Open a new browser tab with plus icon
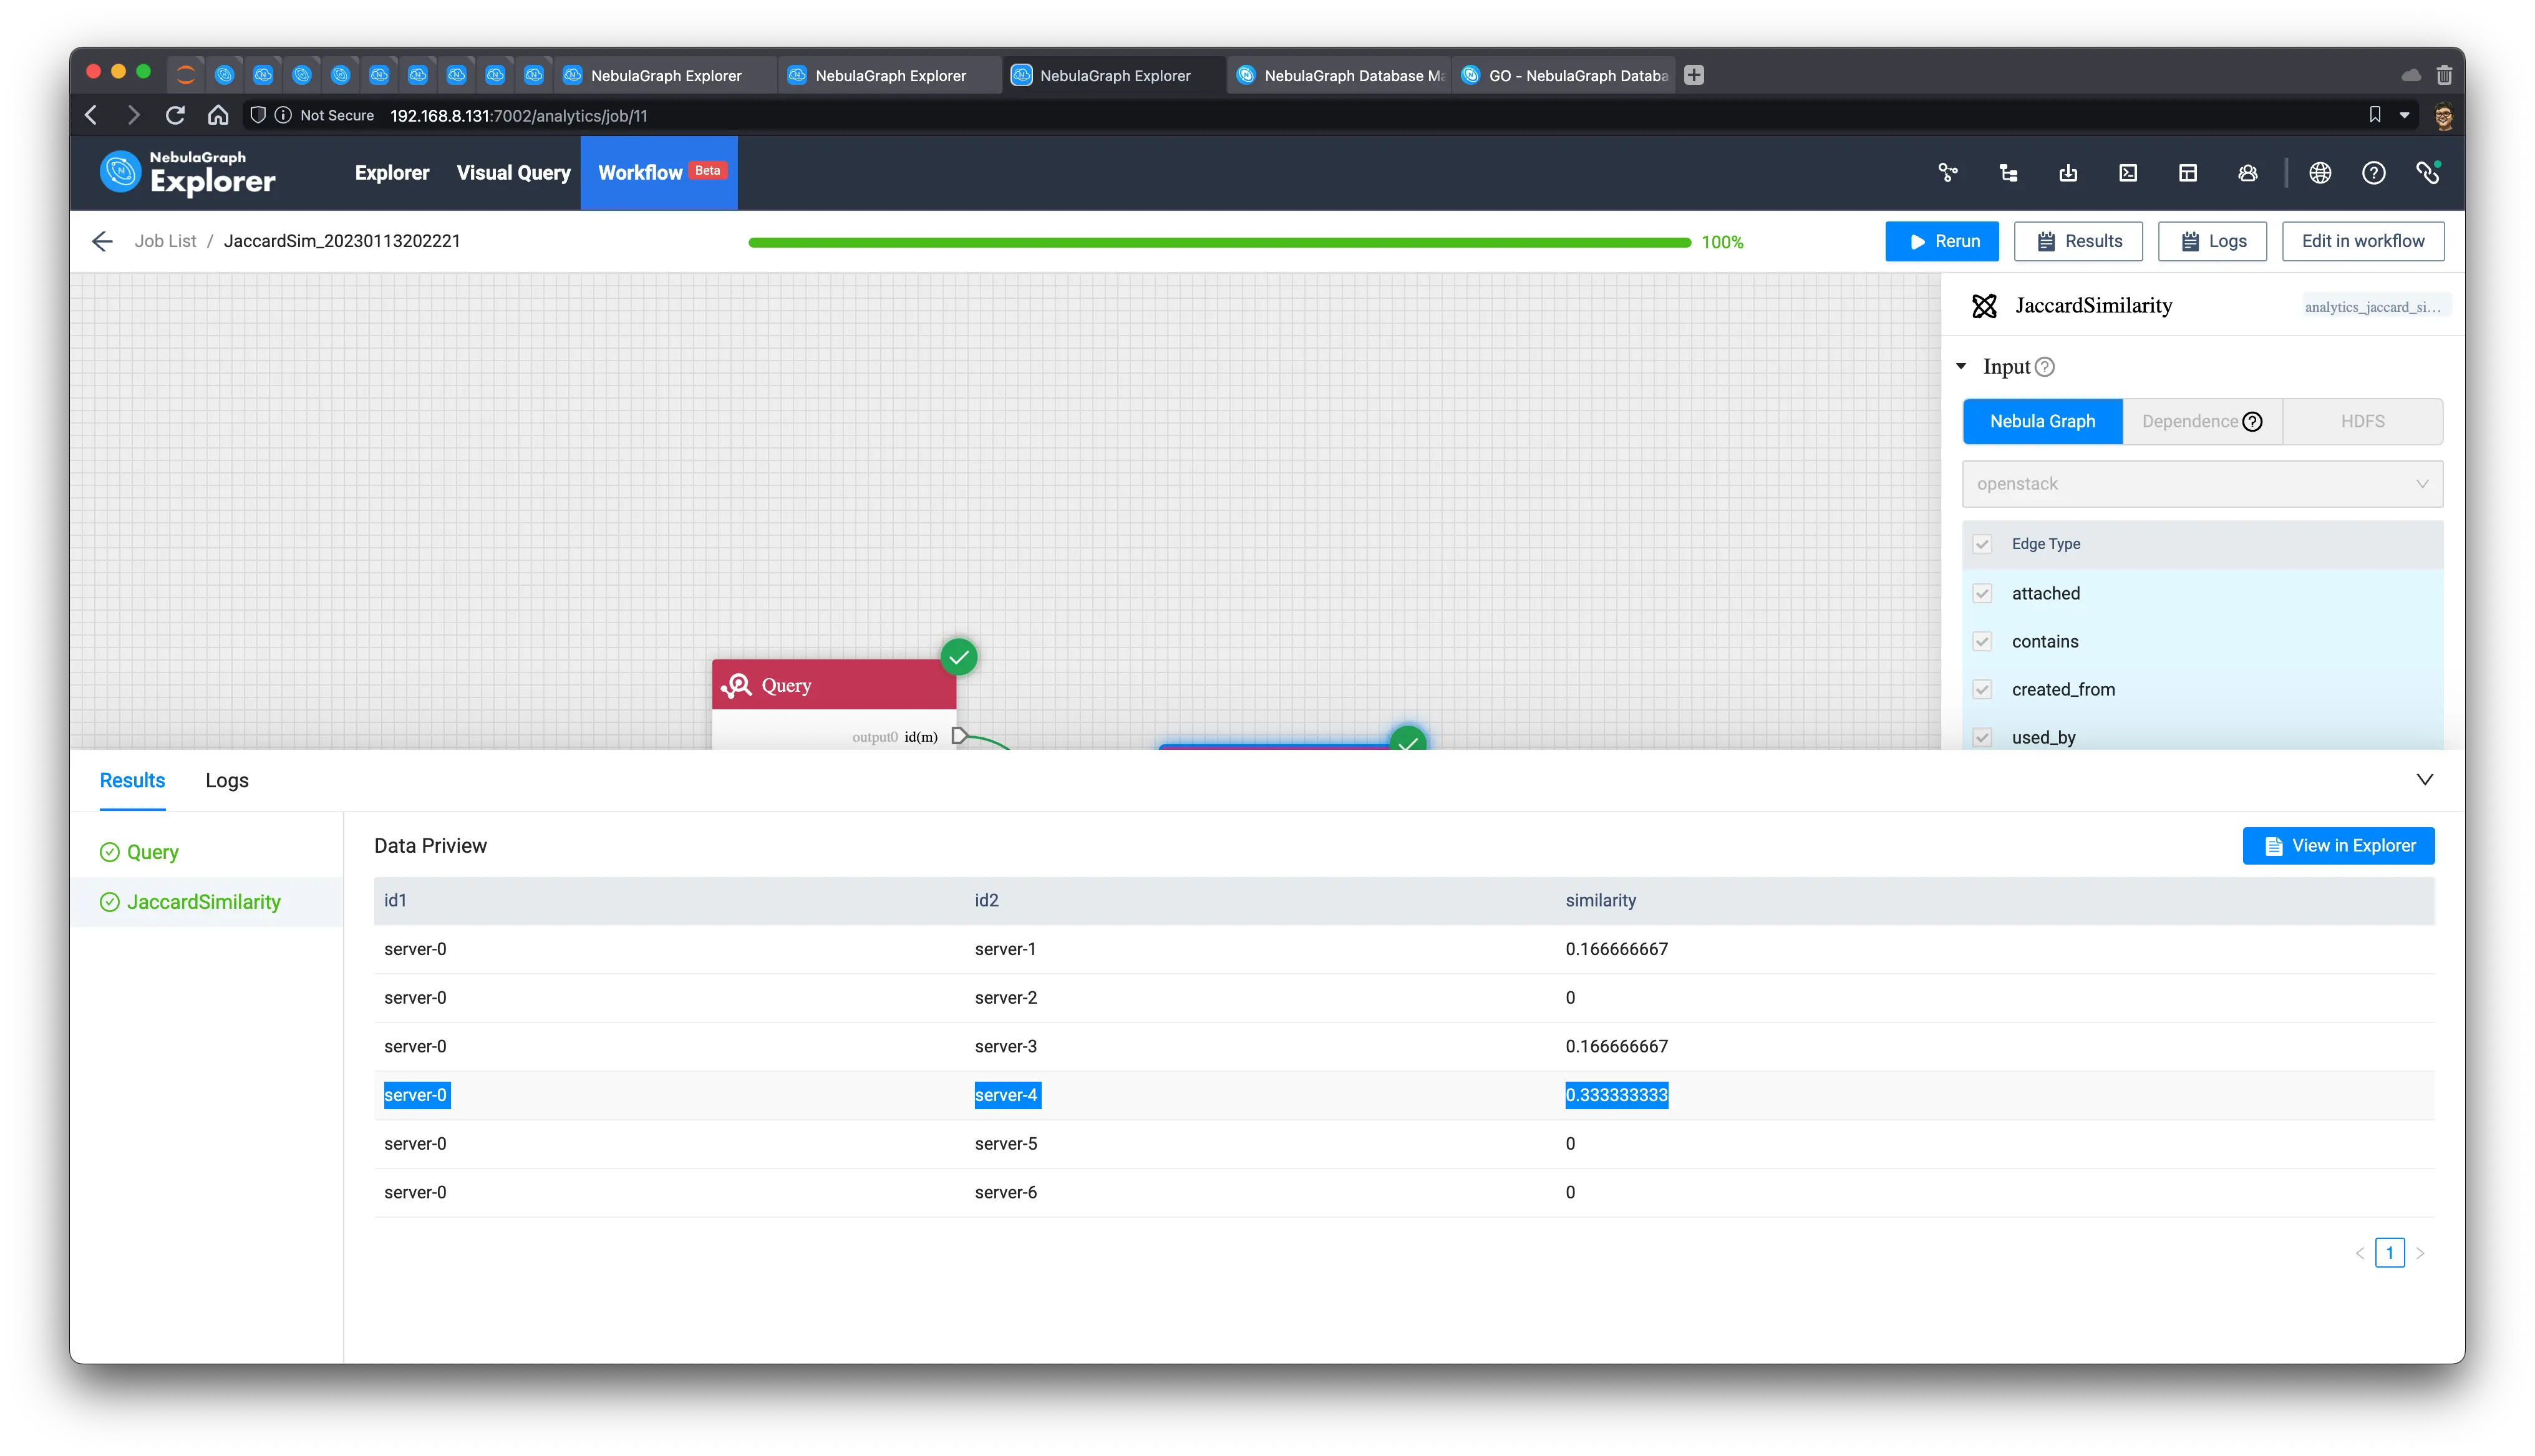This screenshot has height=1456, width=2535. click(1694, 75)
